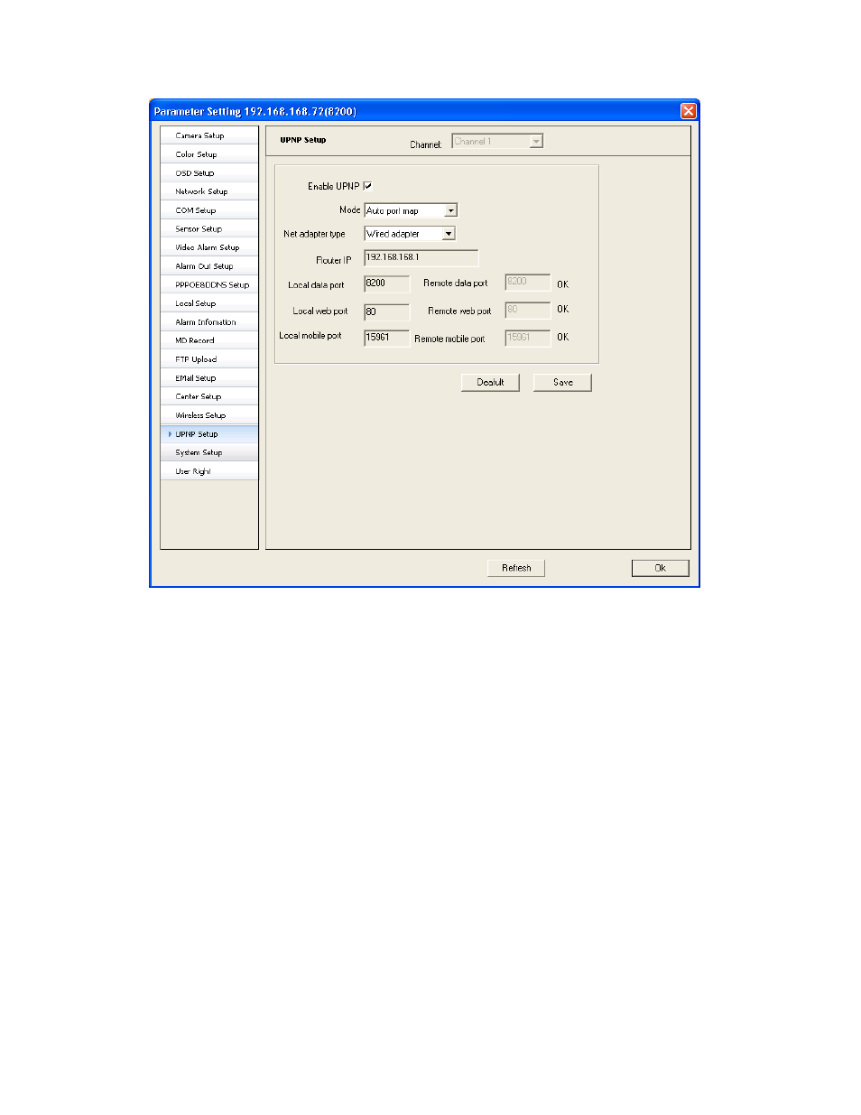Open Wireless Setup page
The image size is (861, 1115).
click(209, 415)
